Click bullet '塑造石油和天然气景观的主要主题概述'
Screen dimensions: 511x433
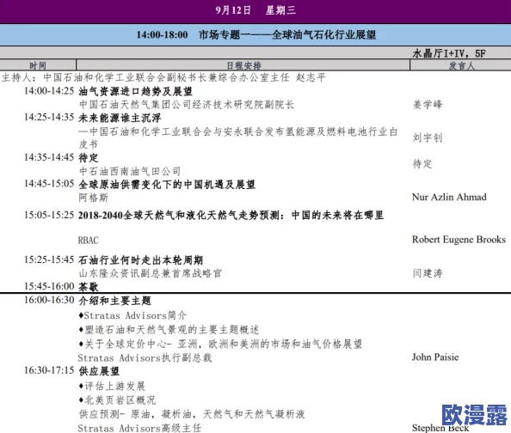pos(169,330)
